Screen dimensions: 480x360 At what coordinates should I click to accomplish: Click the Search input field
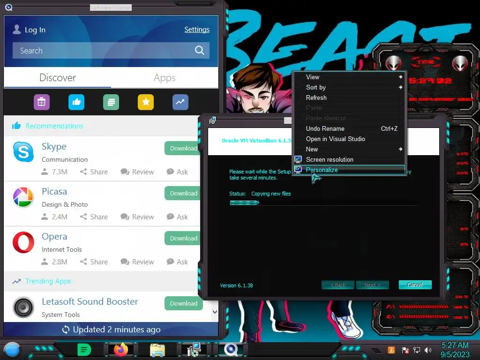[x=111, y=50]
